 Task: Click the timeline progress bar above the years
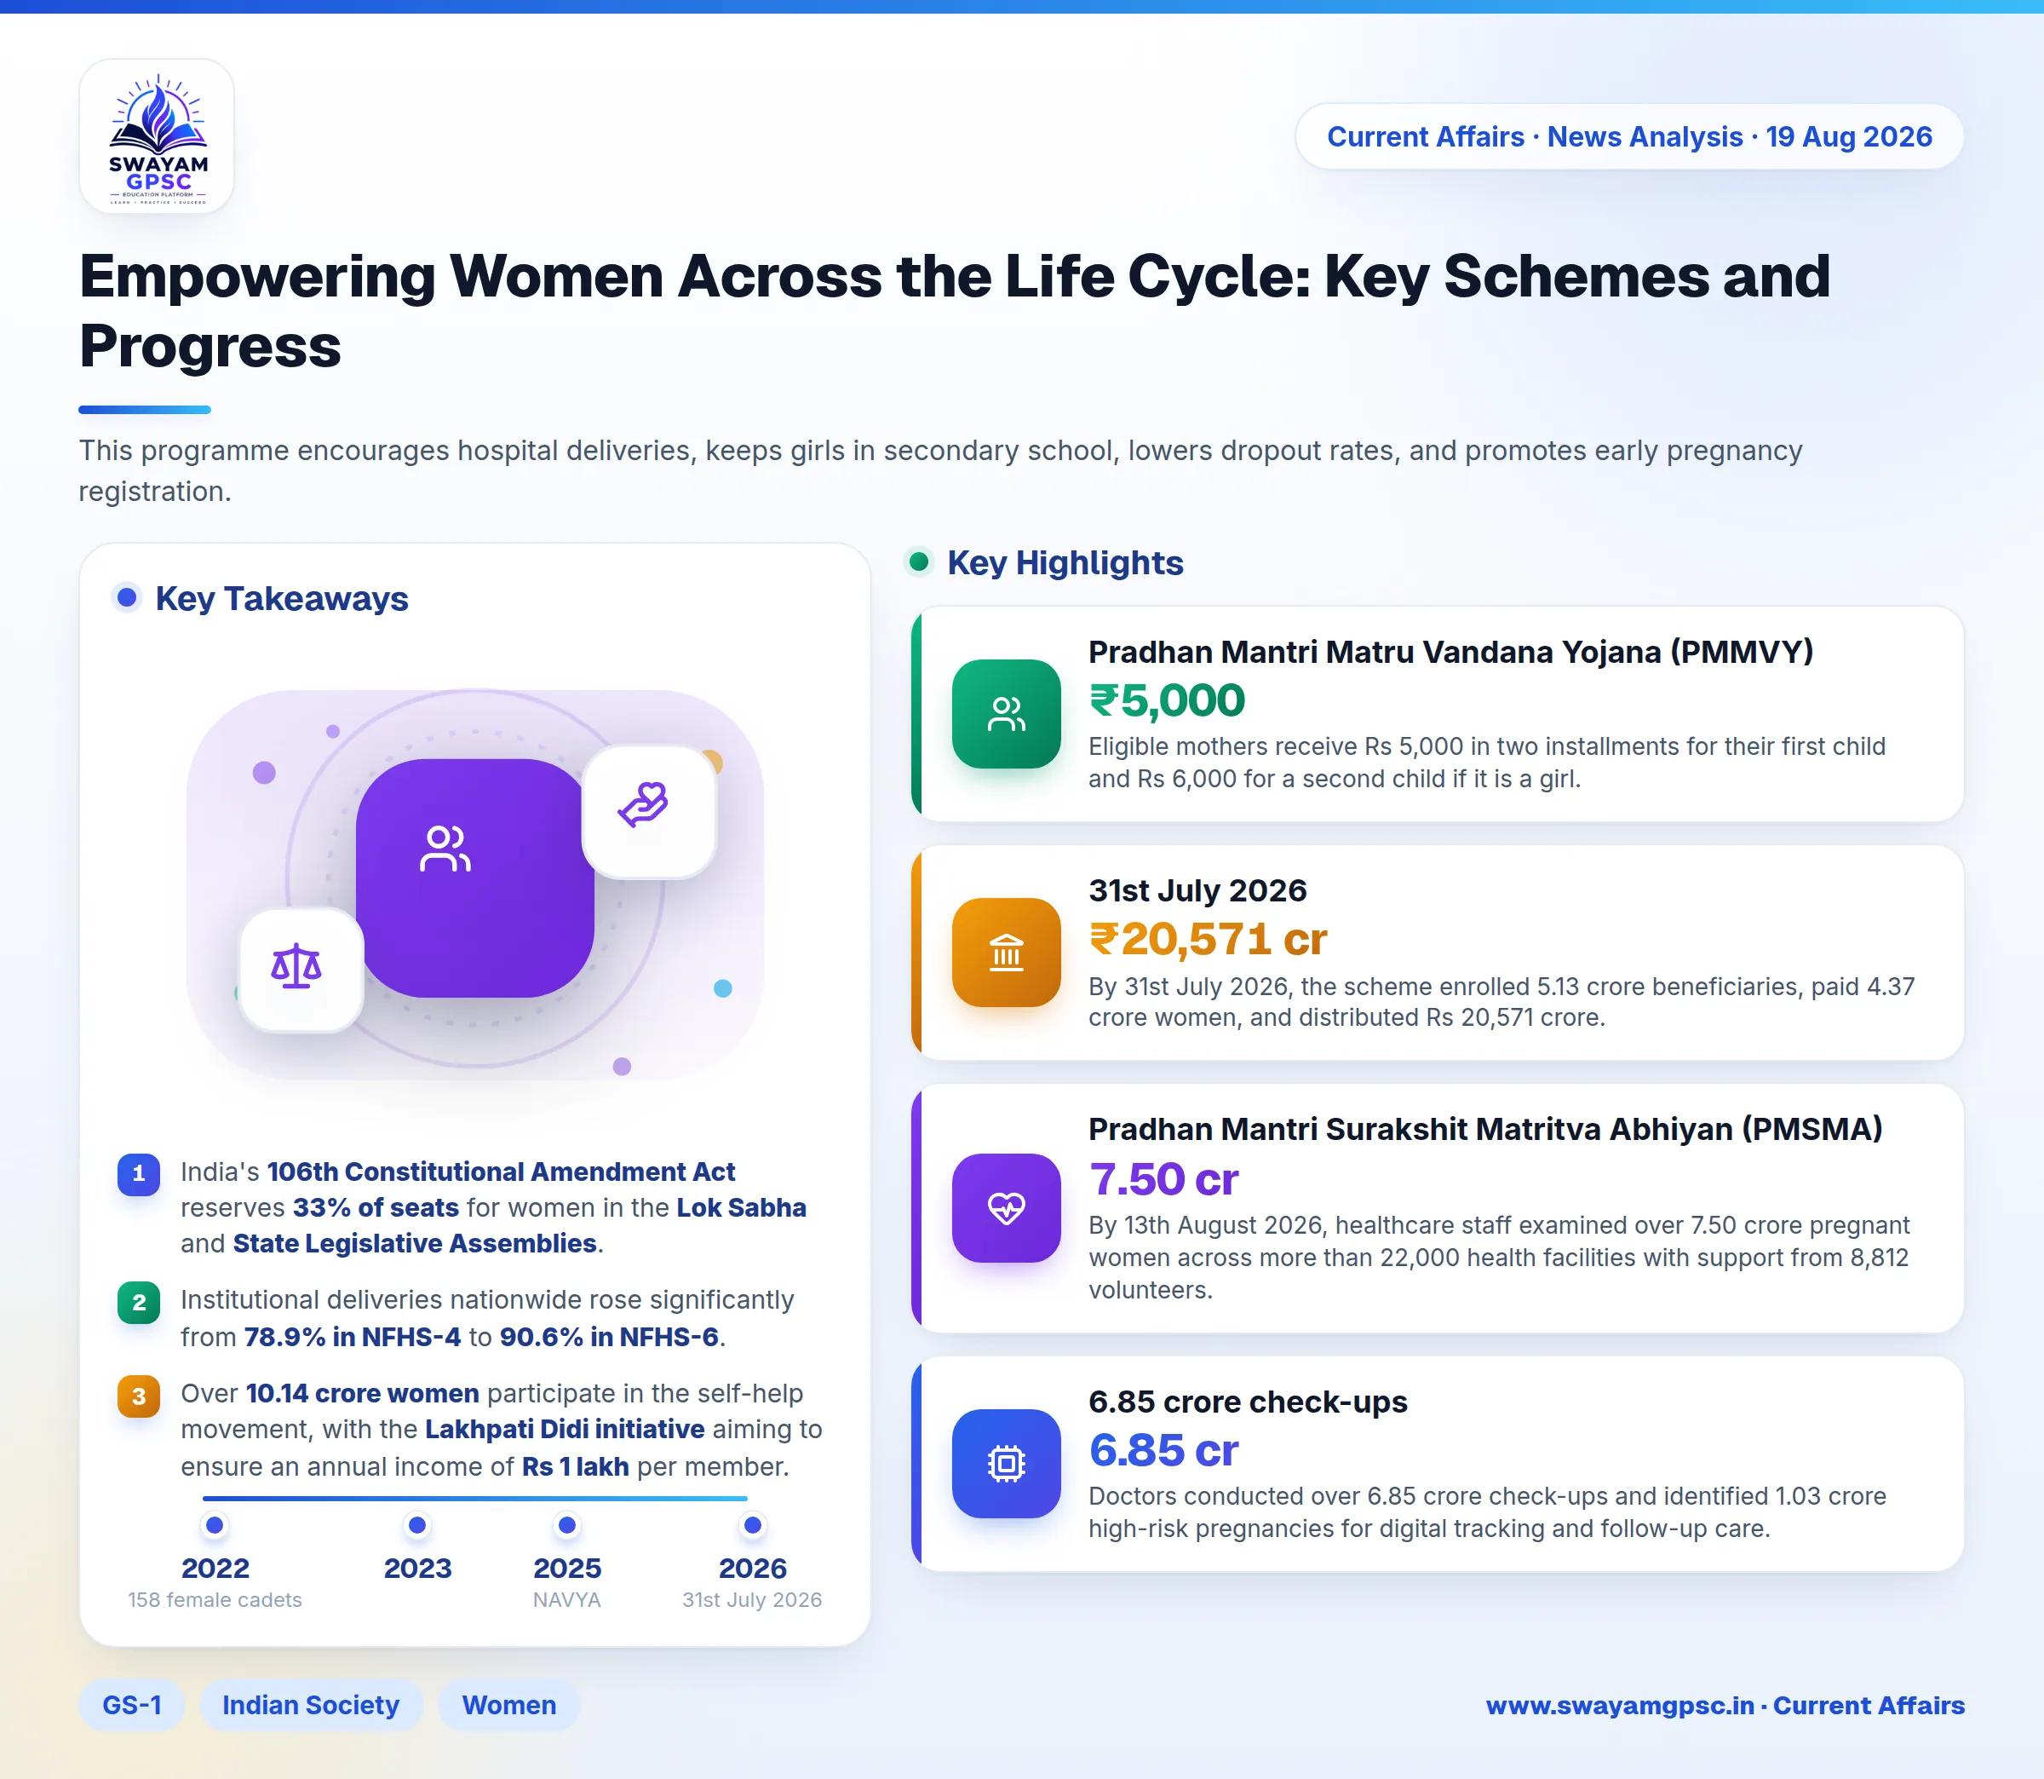coord(474,1498)
